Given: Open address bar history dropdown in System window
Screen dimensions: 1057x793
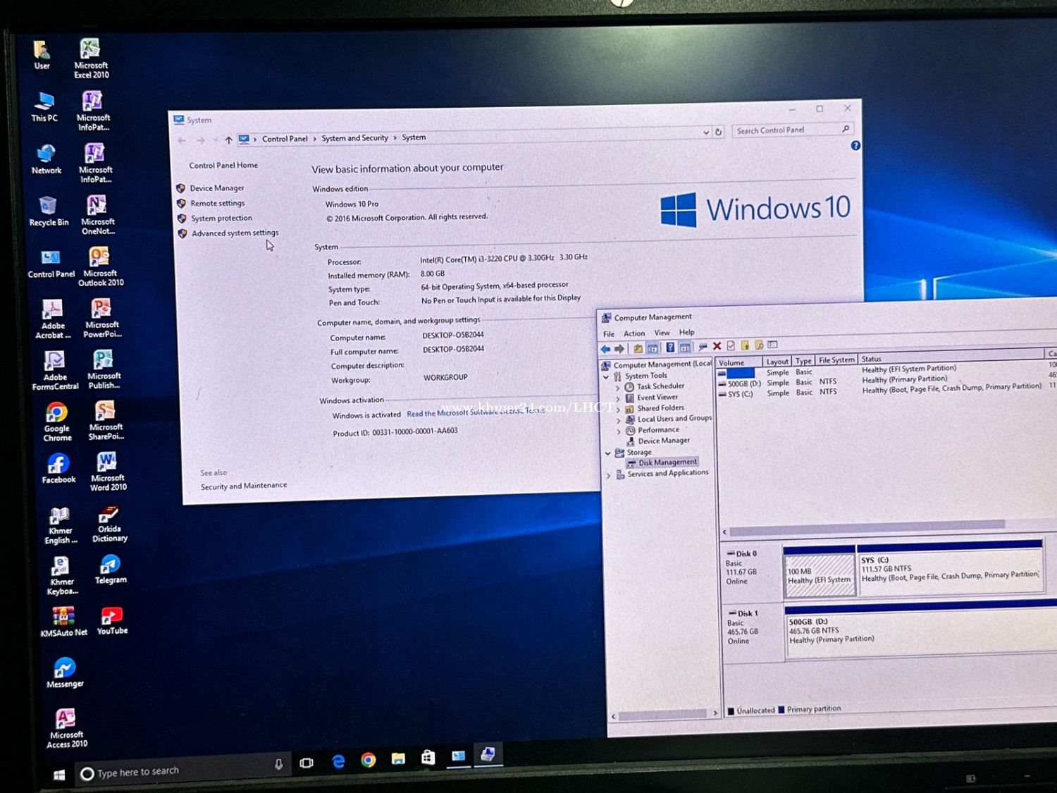Looking at the screenshot, I should (x=706, y=133).
